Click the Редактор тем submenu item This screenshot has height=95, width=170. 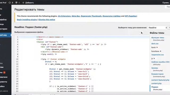coord(2,67)
